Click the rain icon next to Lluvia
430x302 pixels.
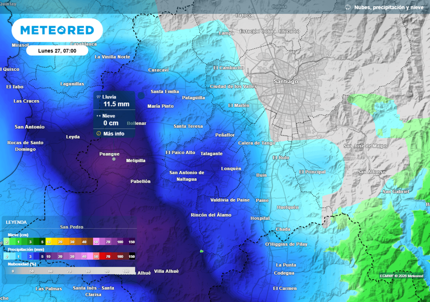(98, 97)
